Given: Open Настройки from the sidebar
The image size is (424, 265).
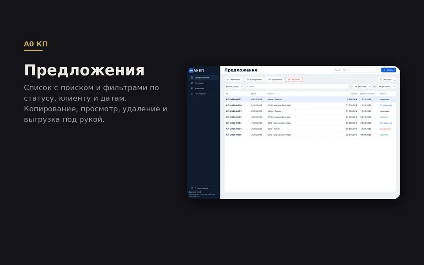Looking at the screenshot, I should (x=204, y=94).
